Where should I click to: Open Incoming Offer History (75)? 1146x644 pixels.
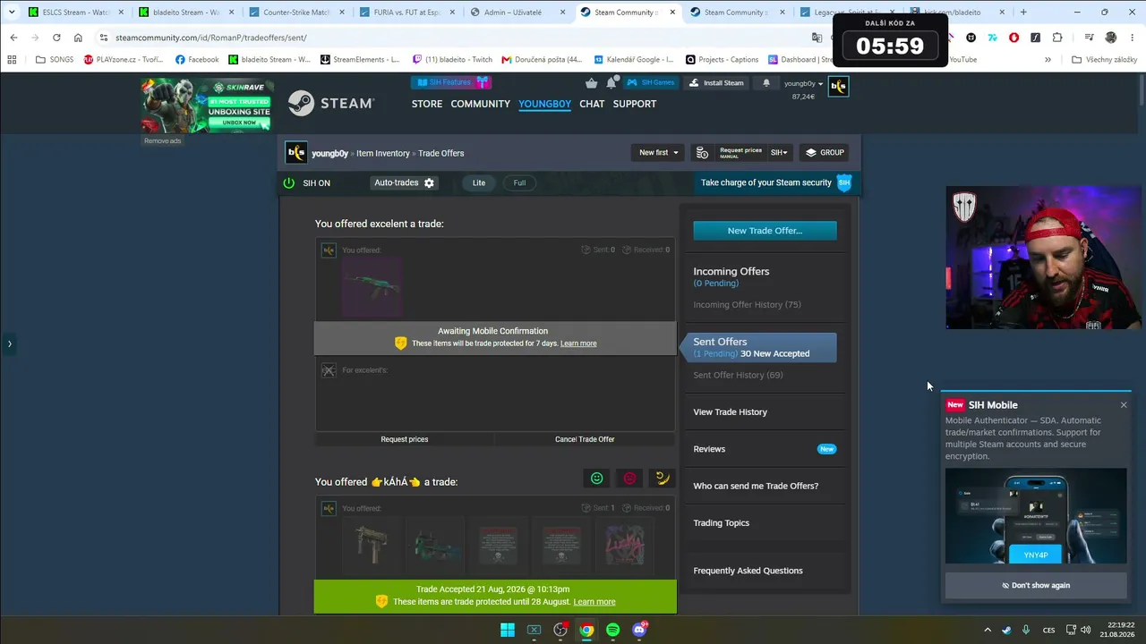coord(747,305)
